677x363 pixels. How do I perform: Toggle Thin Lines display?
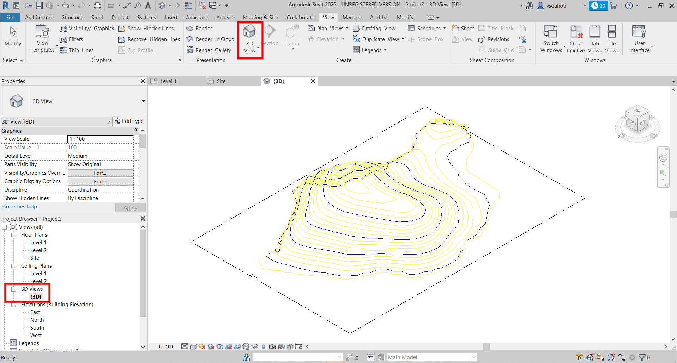(77, 50)
